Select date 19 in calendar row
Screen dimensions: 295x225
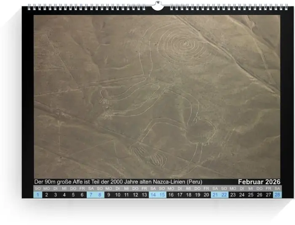[x=197, y=195]
